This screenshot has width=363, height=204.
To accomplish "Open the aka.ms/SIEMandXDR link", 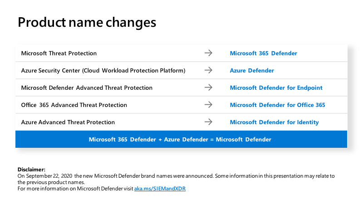I will click(160, 189).
